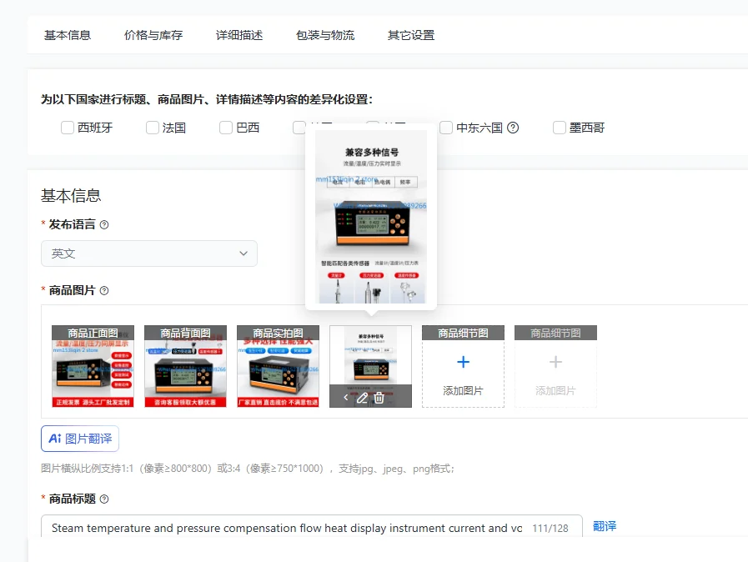
Task: Click help icon beside 发布语言 label
Action: (x=104, y=224)
